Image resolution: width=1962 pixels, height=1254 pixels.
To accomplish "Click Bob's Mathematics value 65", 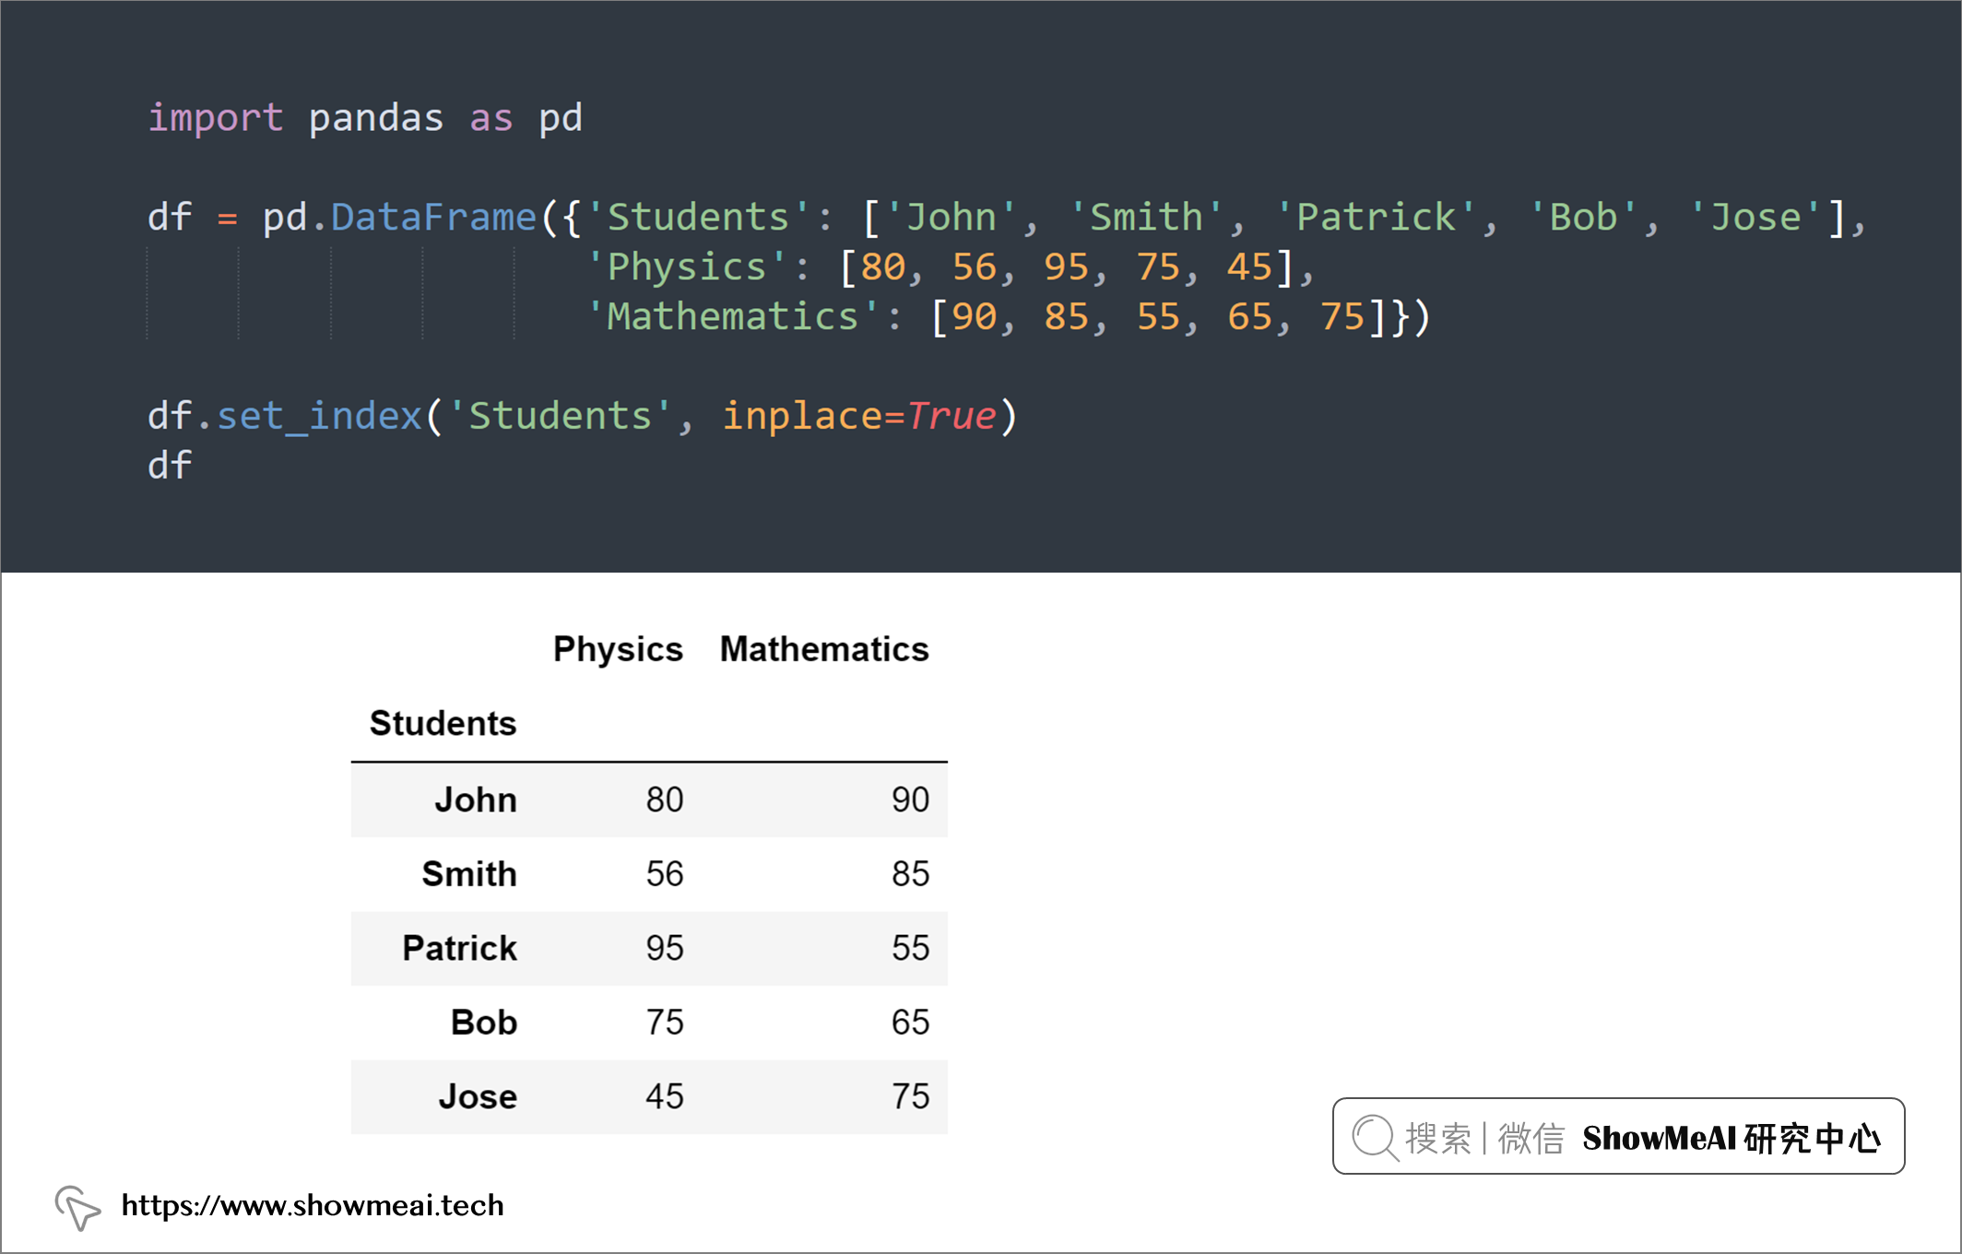I will (911, 1023).
